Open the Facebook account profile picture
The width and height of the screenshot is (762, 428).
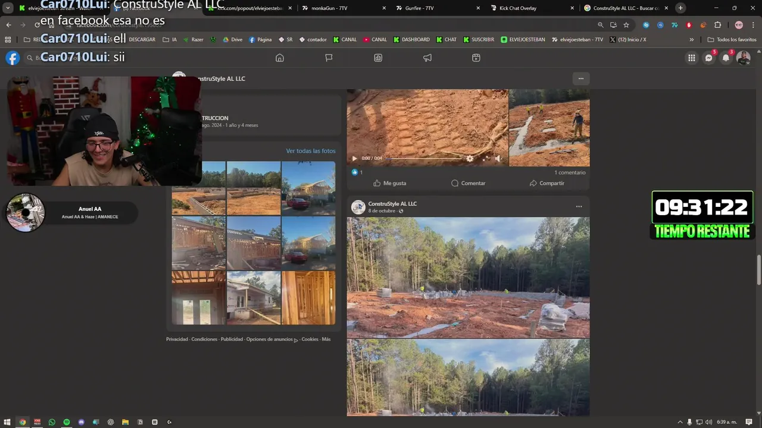click(743, 58)
